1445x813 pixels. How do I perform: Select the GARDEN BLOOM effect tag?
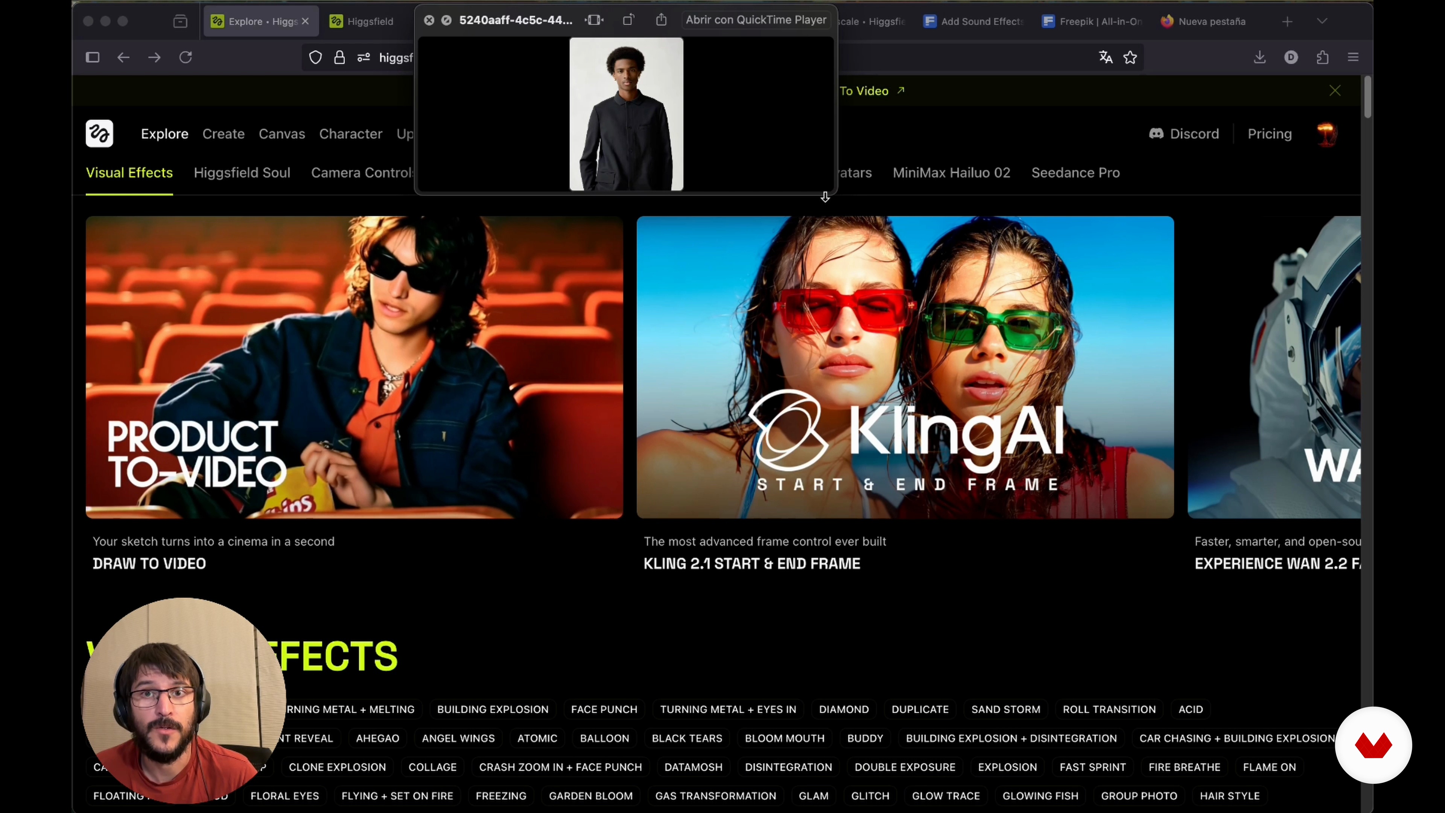[x=591, y=796]
